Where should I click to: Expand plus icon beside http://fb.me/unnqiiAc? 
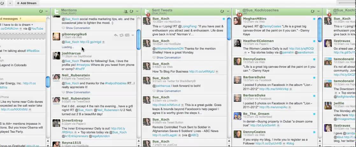click(x=290, y=107)
